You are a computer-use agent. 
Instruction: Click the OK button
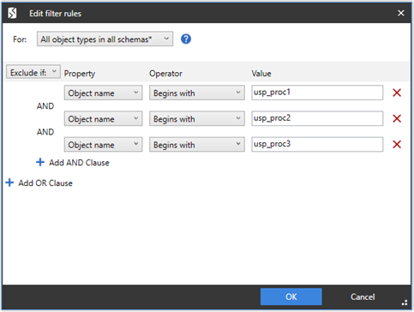(x=291, y=297)
